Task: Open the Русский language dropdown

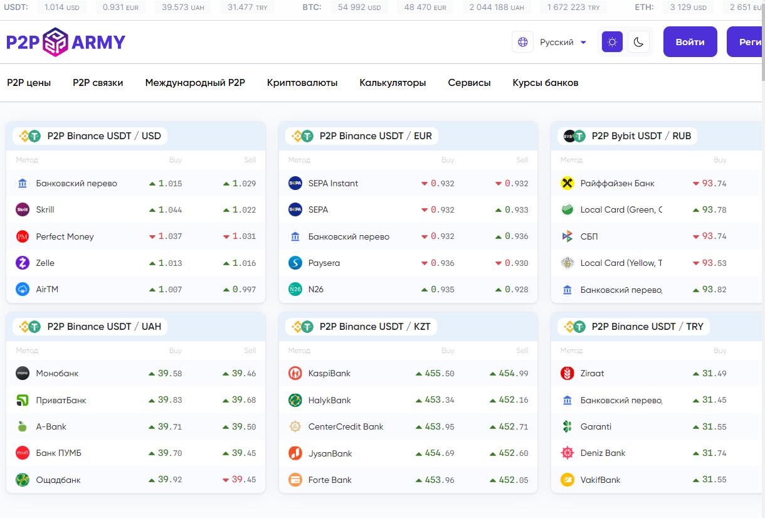Action: [563, 42]
